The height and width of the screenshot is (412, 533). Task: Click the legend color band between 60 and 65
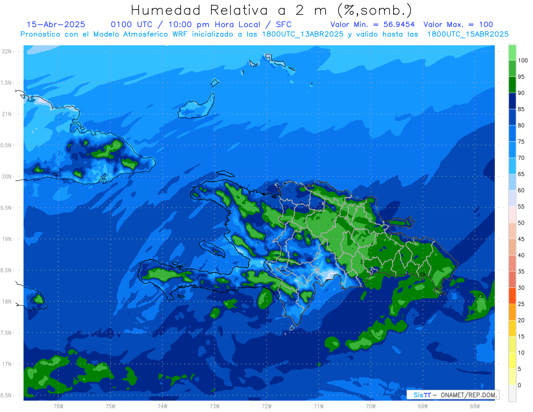tap(512, 182)
